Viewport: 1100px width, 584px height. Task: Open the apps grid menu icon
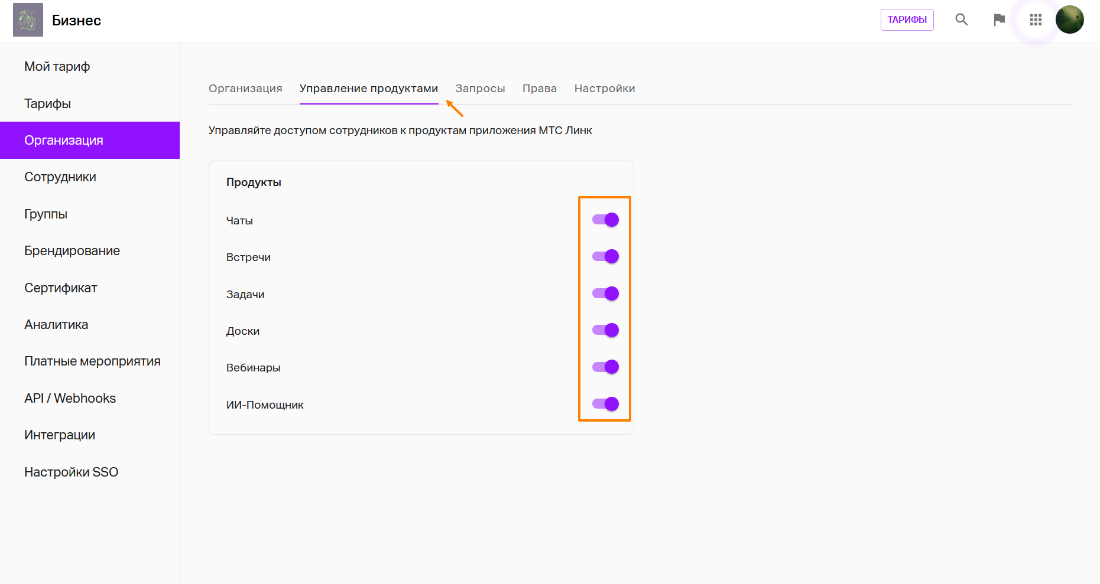1036,20
